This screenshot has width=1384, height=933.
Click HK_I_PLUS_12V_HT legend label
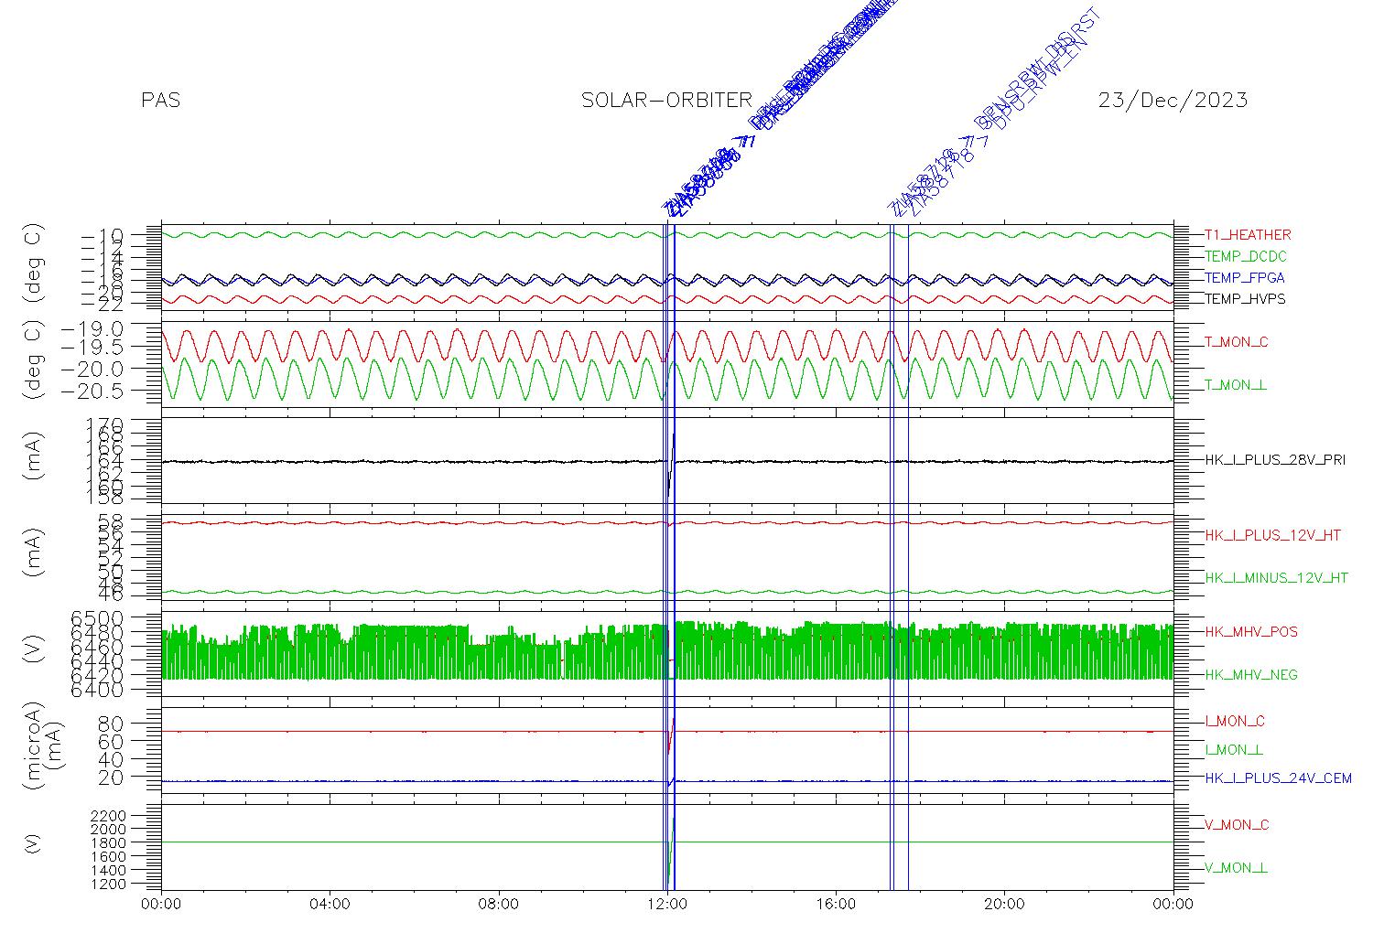[1272, 536]
